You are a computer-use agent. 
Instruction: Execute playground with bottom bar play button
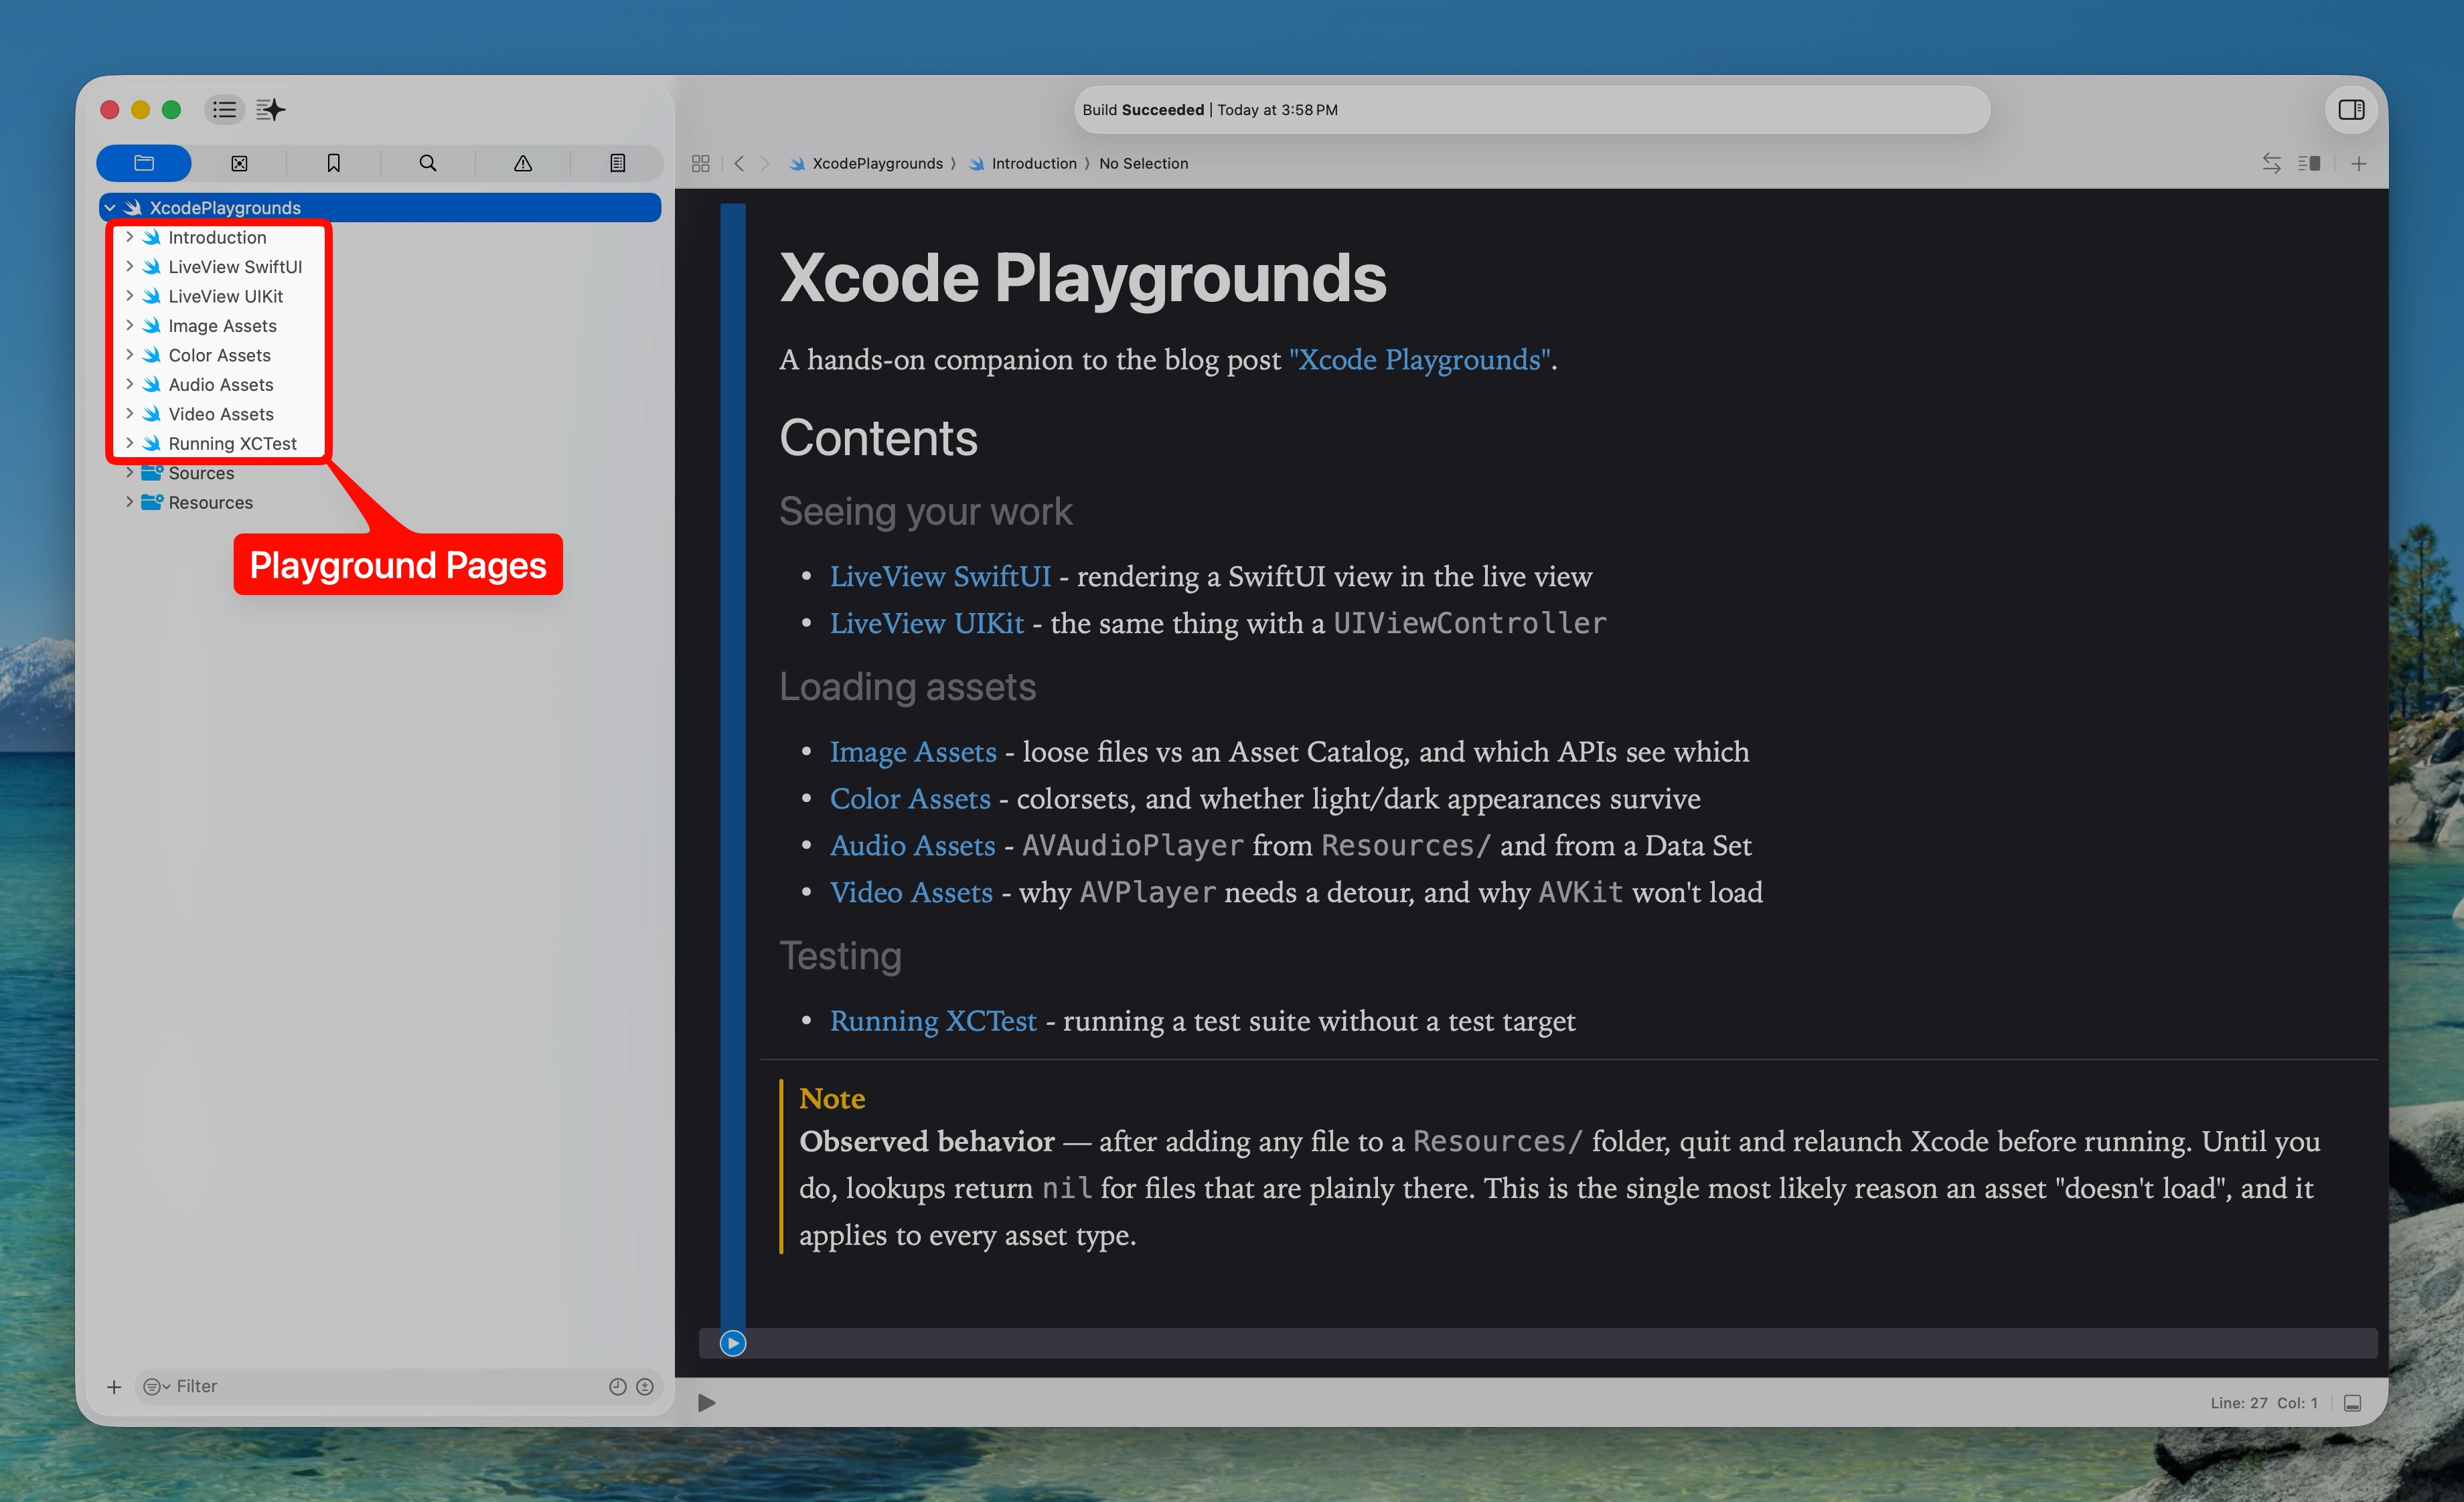click(x=706, y=1403)
